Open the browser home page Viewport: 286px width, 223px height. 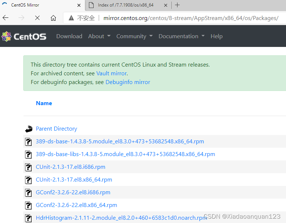53,18
